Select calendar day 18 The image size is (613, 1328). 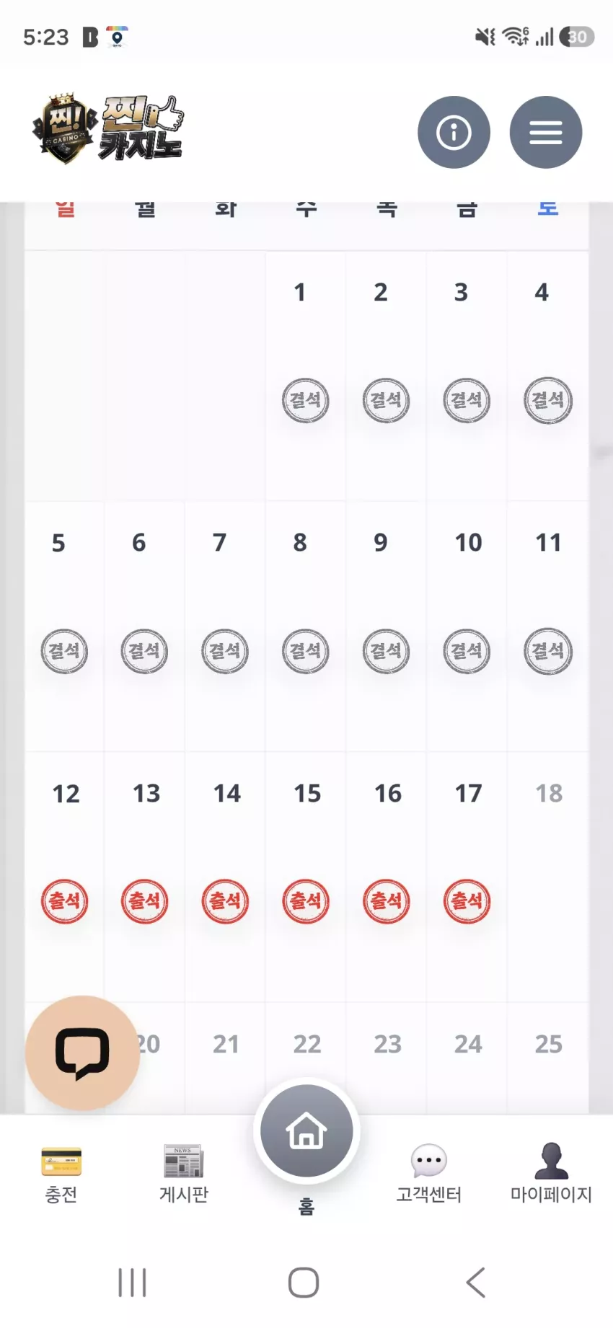click(x=549, y=793)
